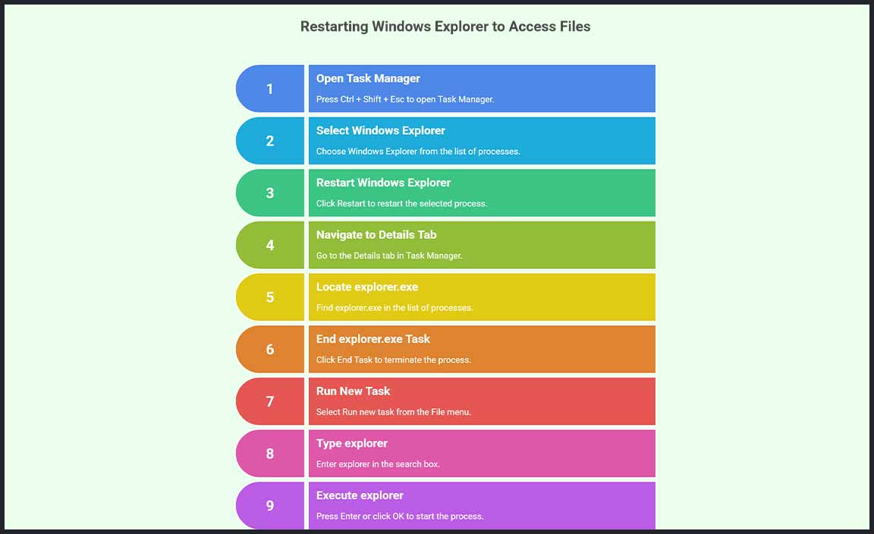This screenshot has width=874, height=534.
Task: Click the step 1 number badge
Action: click(x=270, y=89)
